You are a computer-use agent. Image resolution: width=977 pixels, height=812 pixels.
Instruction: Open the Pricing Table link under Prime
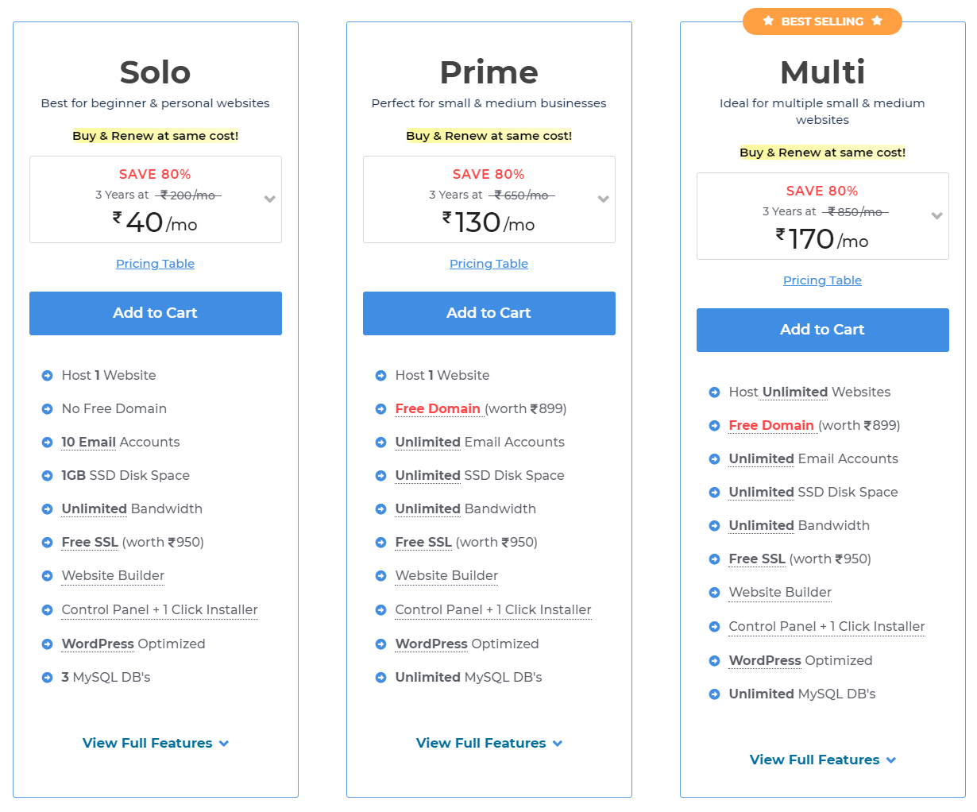[x=488, y=264]
